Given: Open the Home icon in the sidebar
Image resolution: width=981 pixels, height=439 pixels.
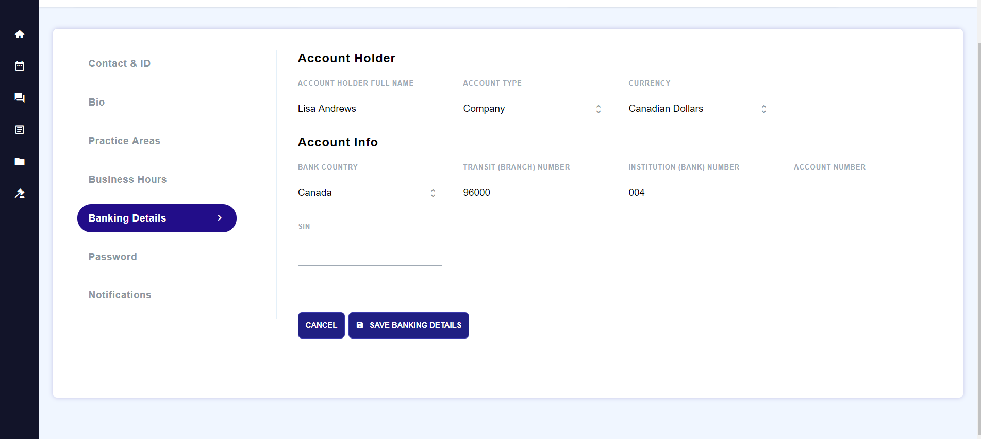Looking at the screenshot, I should click(x=20, y=34).
